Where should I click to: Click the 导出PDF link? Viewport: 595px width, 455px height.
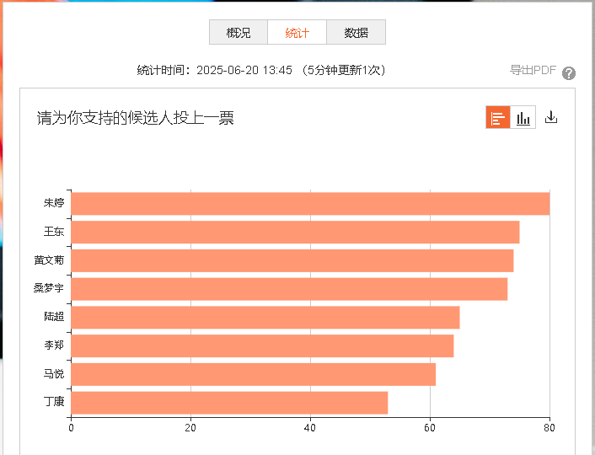(533, 71)
